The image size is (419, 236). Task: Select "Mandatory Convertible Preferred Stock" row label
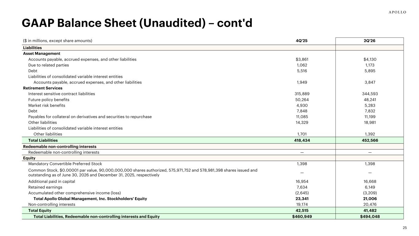[65, 164]
